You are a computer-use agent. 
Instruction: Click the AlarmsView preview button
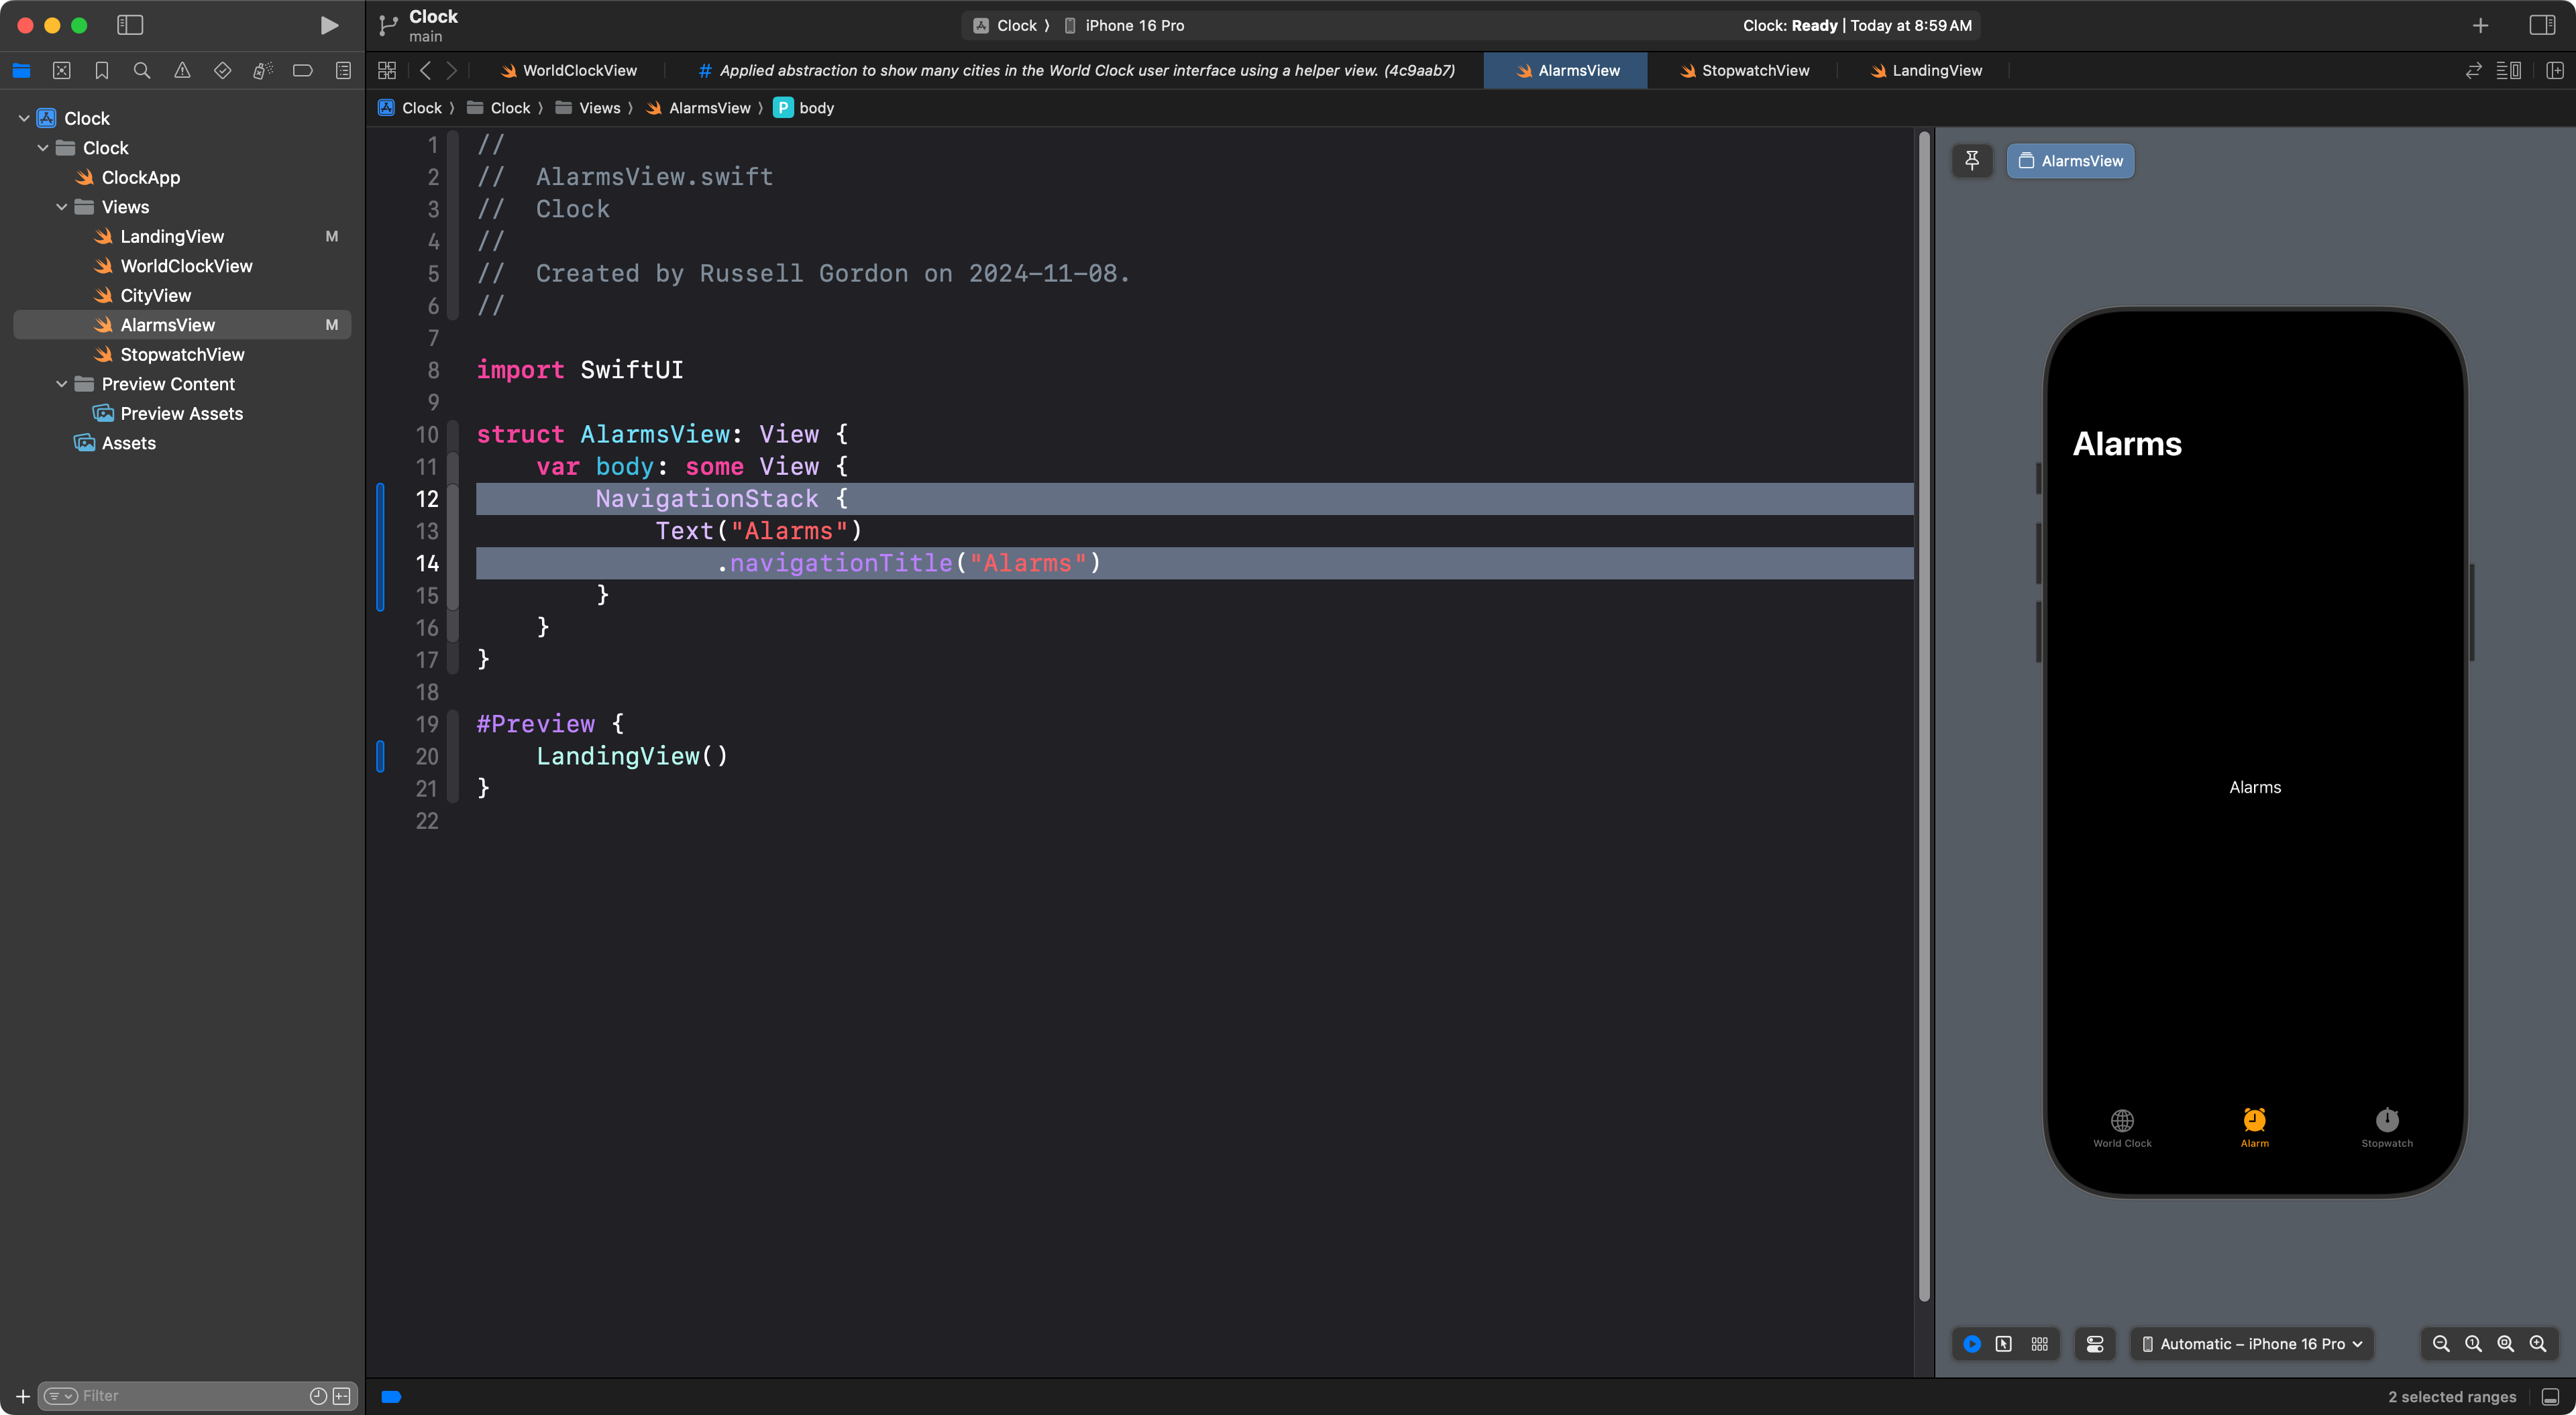(x=2070, y=160)
